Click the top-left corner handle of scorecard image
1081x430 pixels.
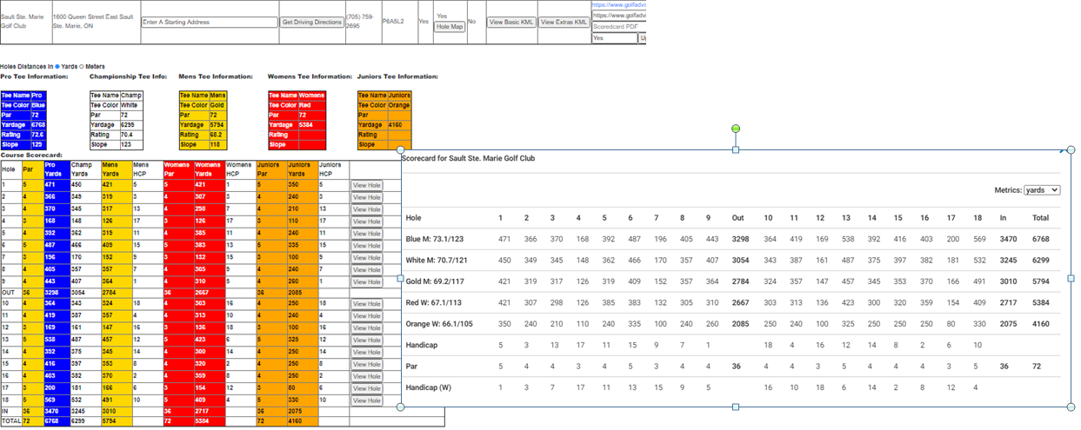coord(402,150)
